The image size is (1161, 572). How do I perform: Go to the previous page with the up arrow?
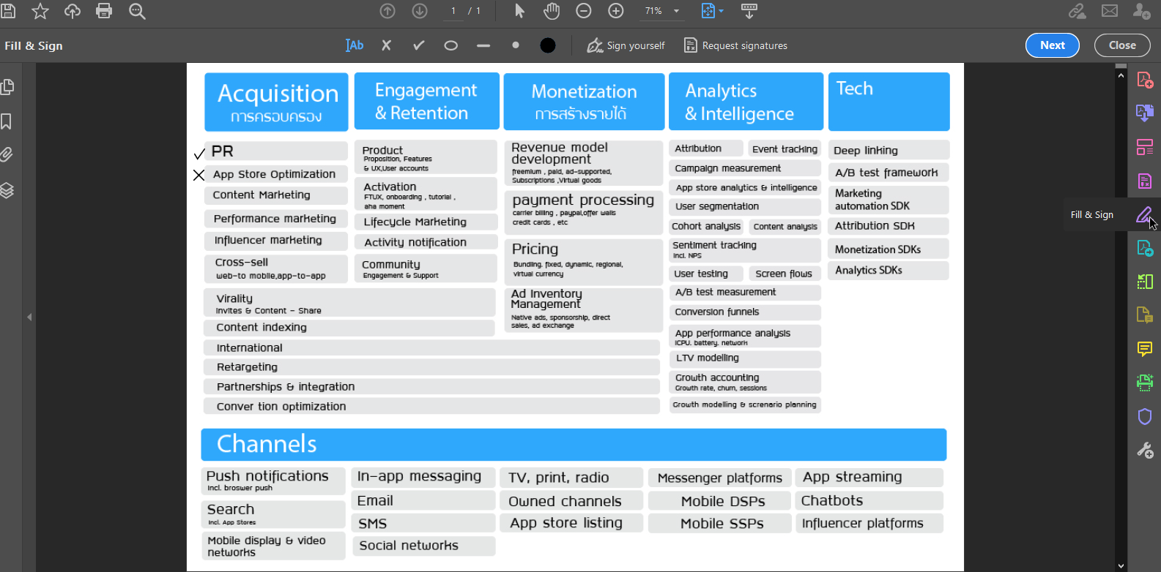[387, 11]
